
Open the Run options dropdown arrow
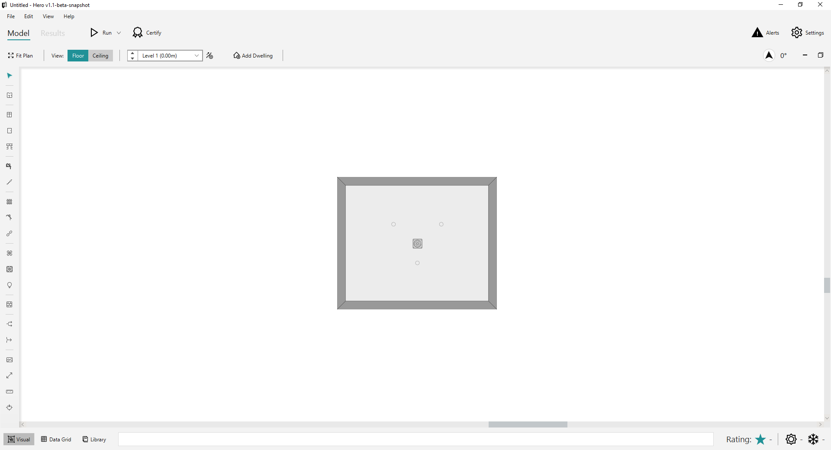pos(118,32)
